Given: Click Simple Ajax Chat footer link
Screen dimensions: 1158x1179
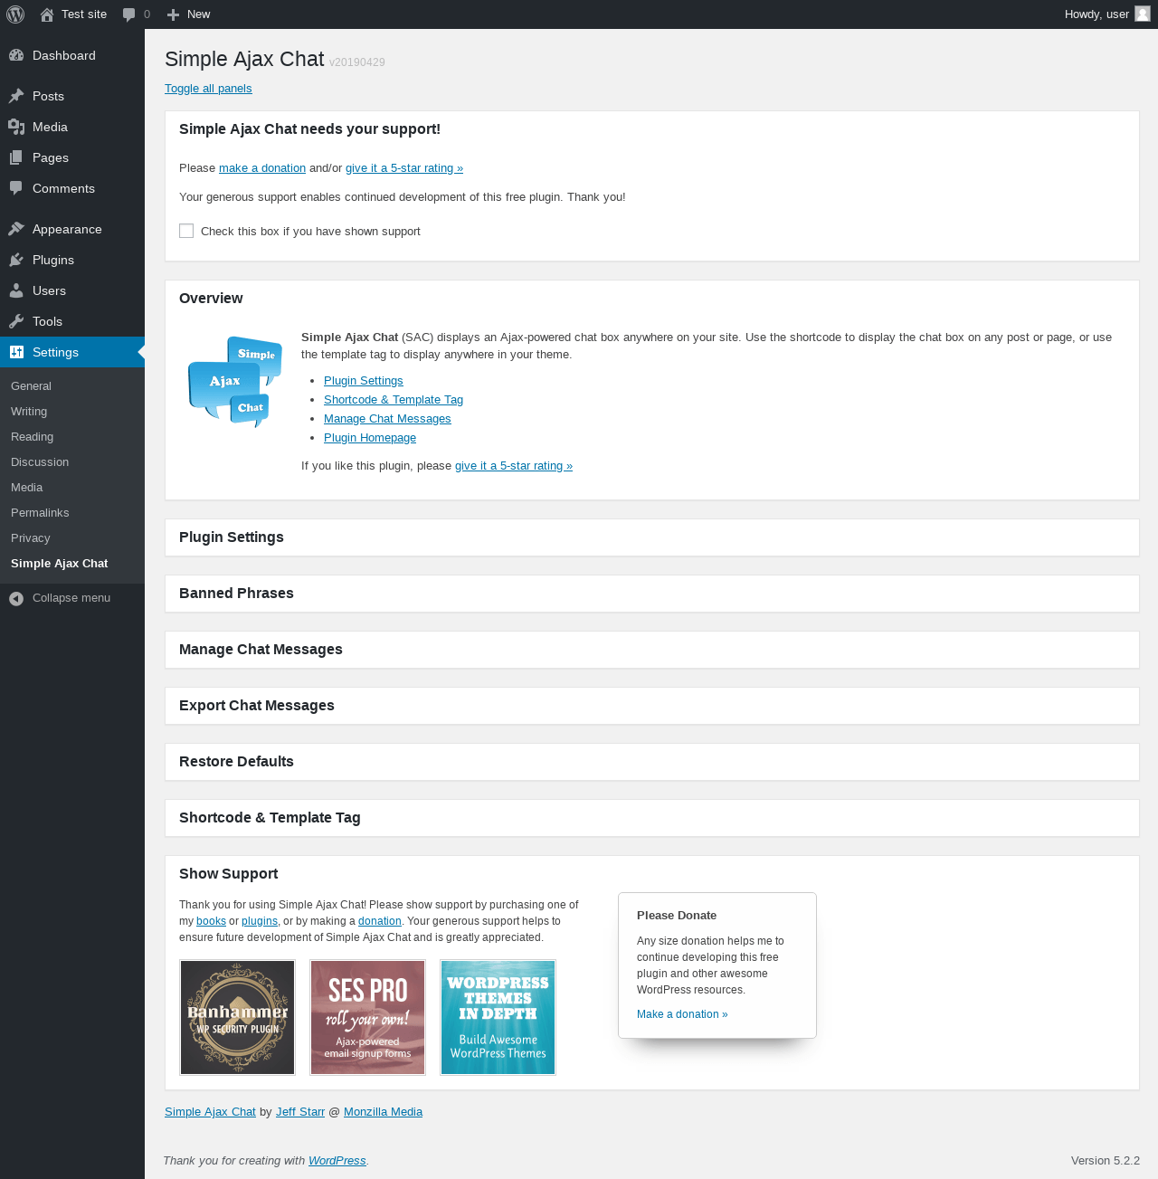Looking at the screenshot, I should (210, 1112).
